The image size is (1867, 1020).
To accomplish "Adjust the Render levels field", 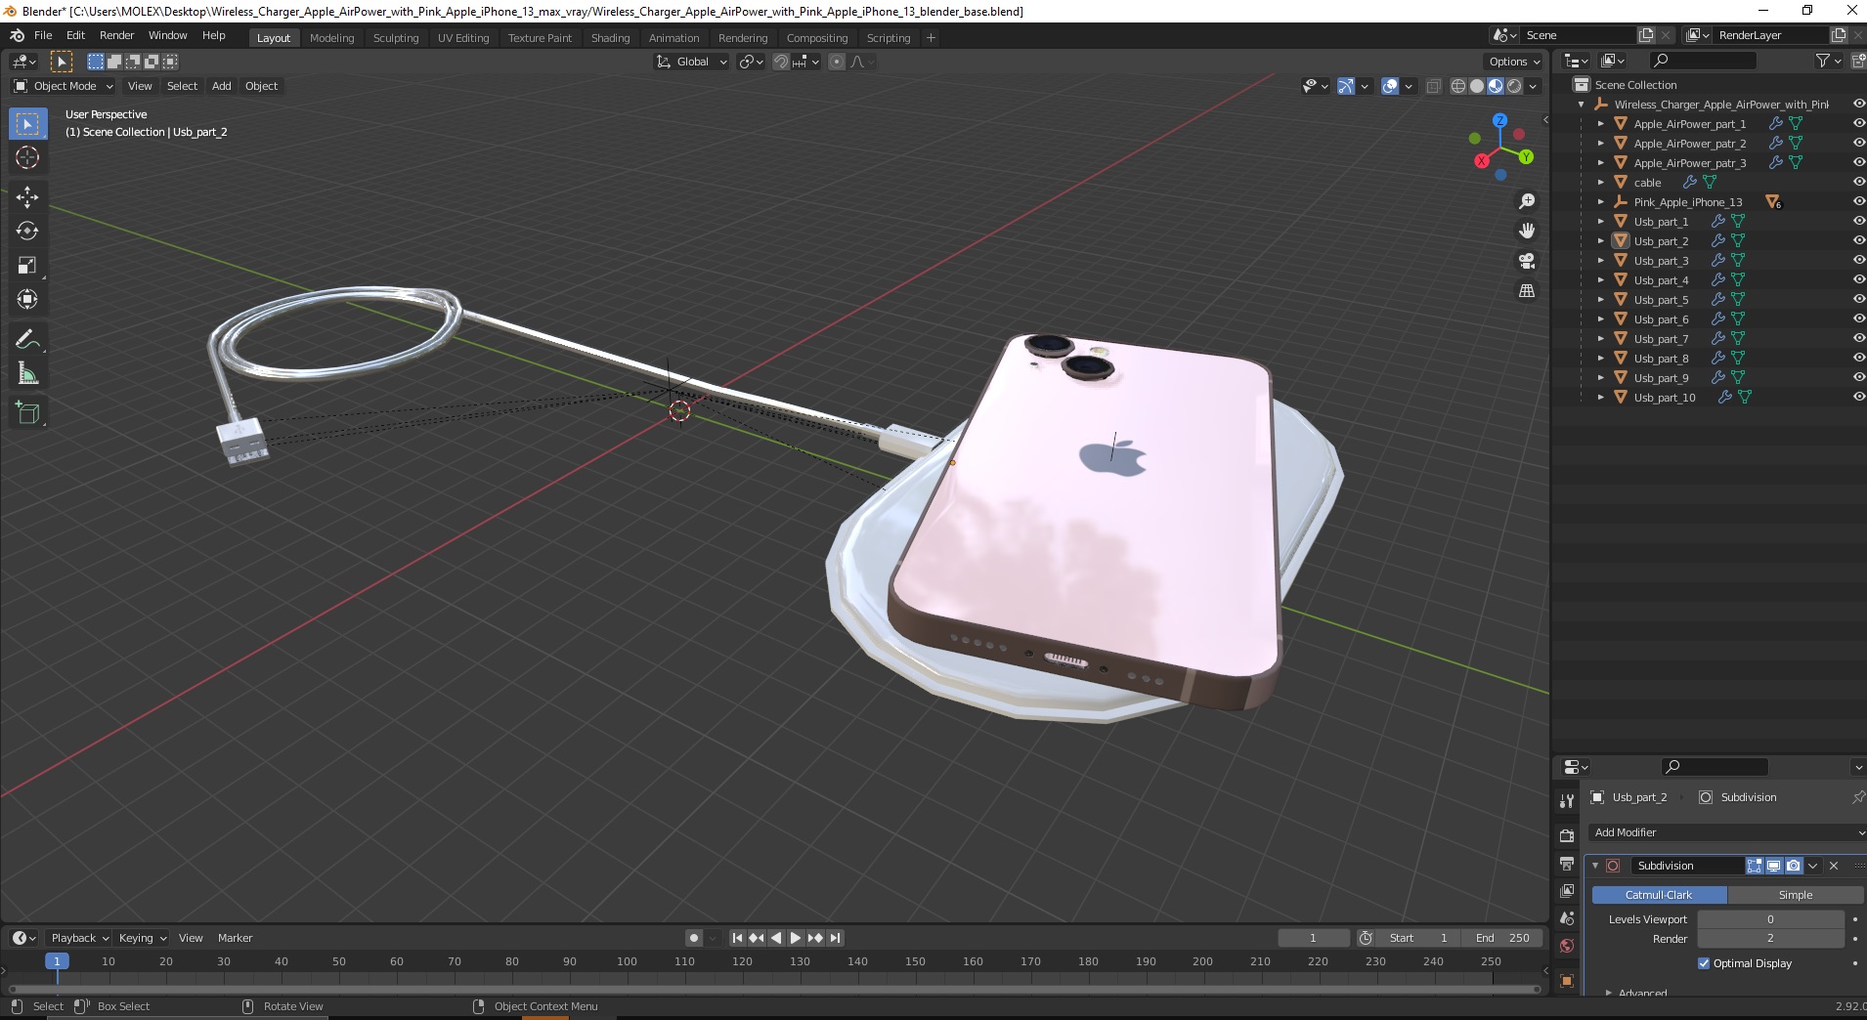I will (1770, 939).
